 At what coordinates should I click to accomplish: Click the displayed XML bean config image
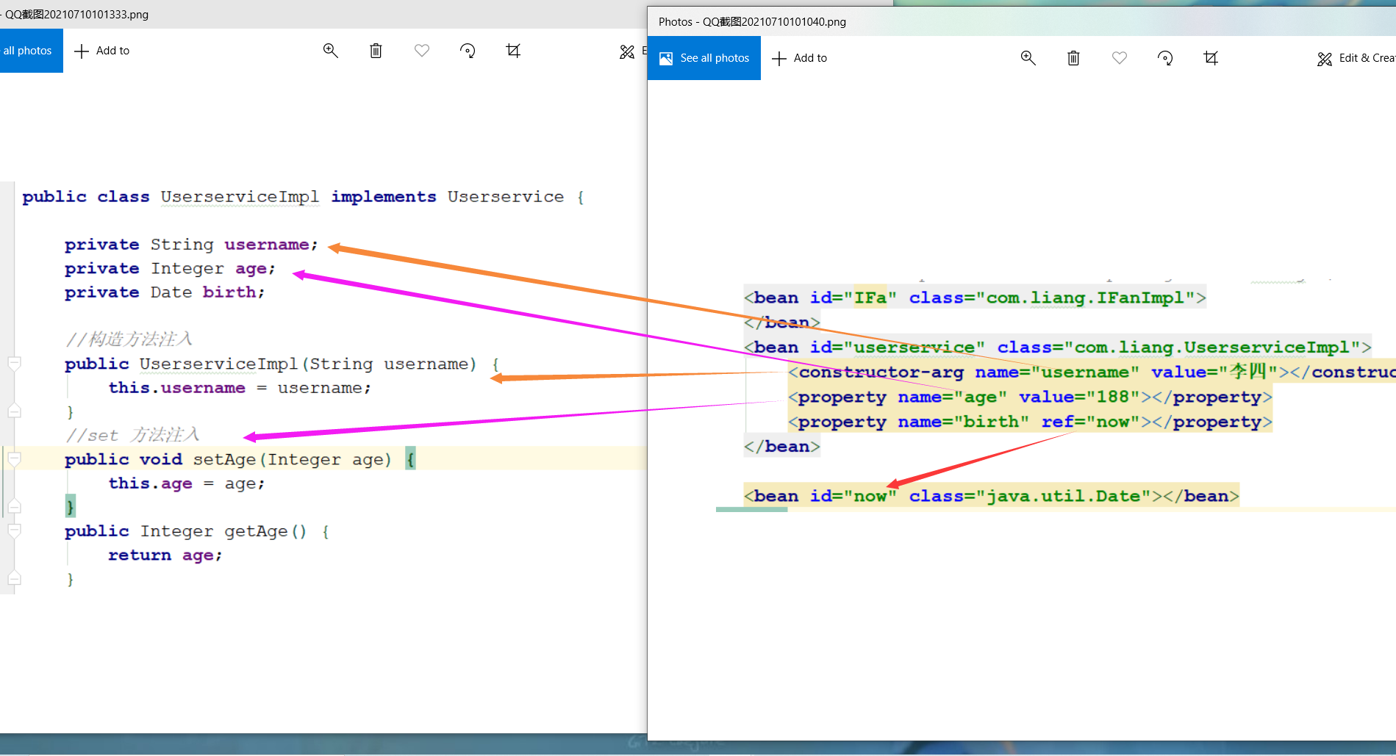point(1056,396)
